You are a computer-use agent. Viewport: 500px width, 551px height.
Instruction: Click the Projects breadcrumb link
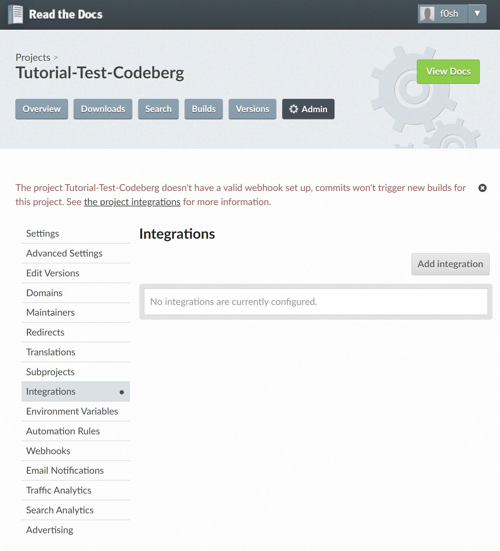coord(33,57)
